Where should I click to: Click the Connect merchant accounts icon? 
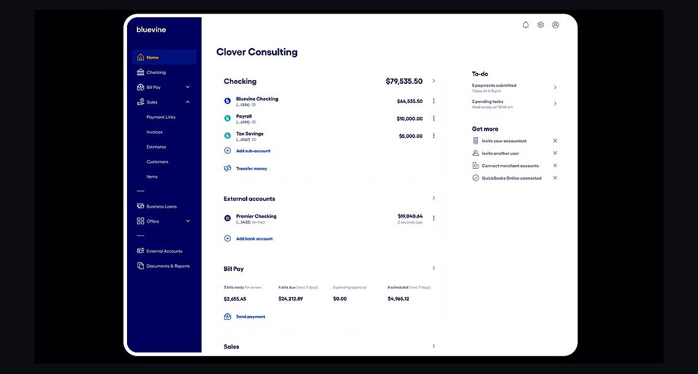coord(475,165)
